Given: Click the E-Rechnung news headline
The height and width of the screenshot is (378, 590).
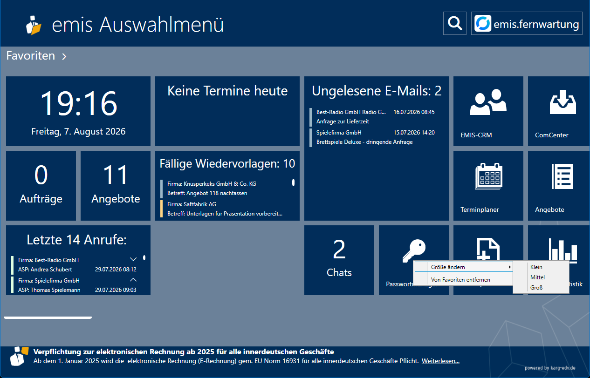Looking at the screenshot, I should 184,352.
